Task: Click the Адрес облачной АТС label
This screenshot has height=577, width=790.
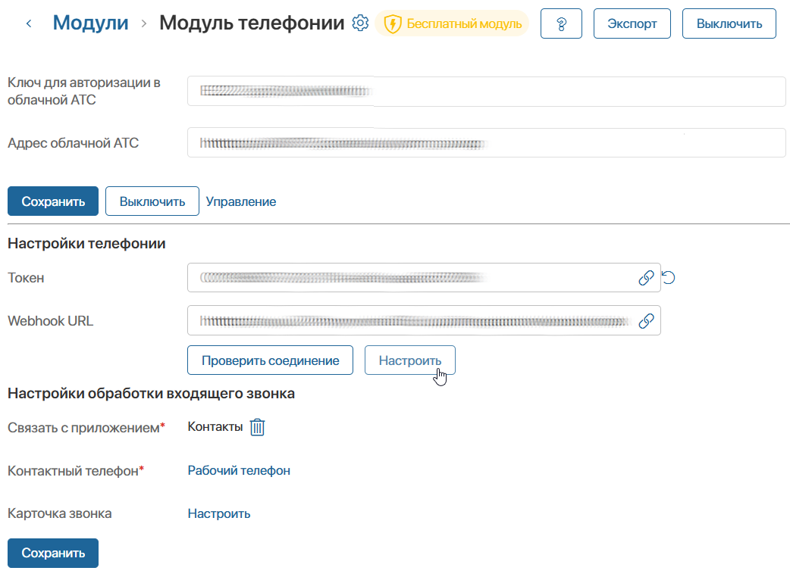Action: click(73, 143)
